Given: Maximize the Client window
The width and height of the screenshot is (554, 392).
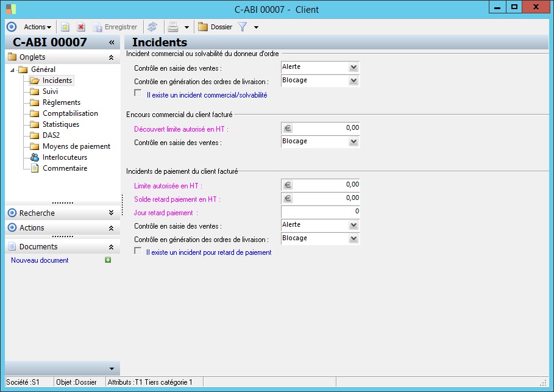Looking at the screenshot, I should 514,7.
